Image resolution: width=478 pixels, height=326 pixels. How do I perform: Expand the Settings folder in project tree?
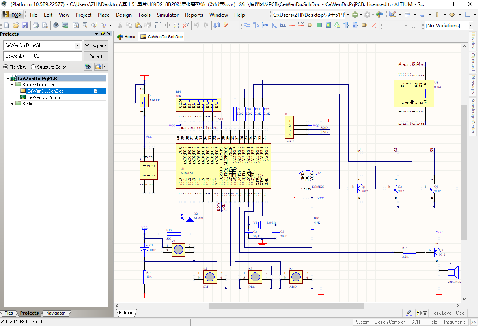13,104
